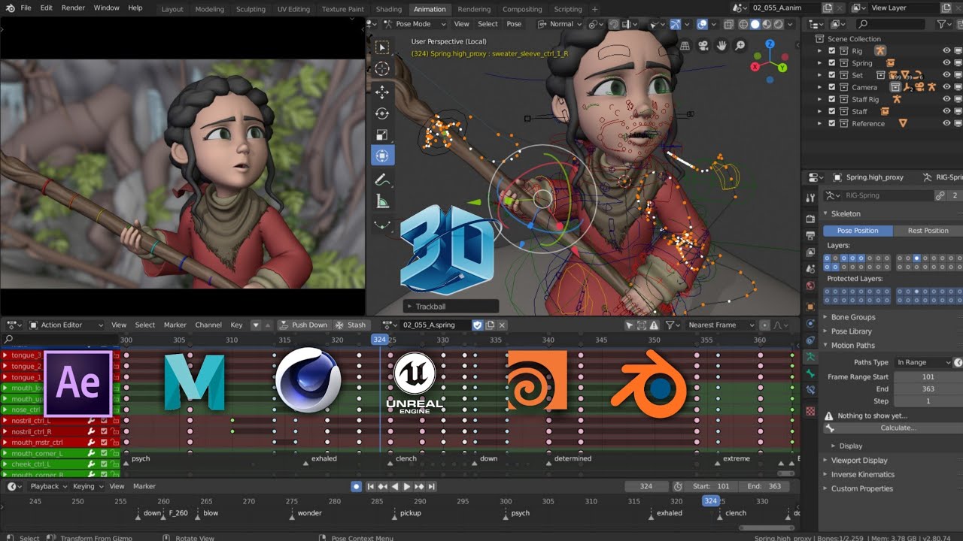Image resolution: width=963 pixels, height=541 pixels.
Task: Hide the Staff Rig collection eye icon
Action: pos(946,99)
